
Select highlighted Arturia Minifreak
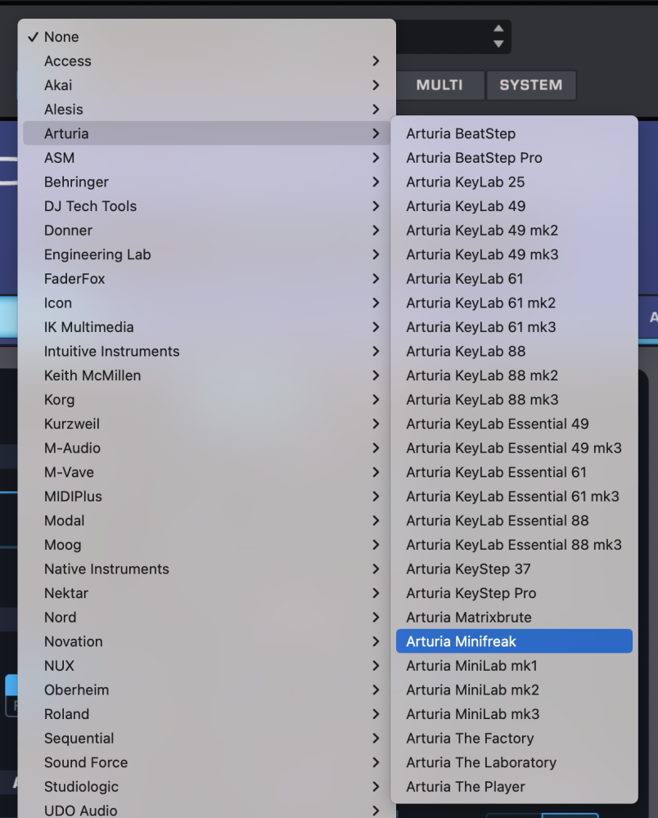click(514, 641)
